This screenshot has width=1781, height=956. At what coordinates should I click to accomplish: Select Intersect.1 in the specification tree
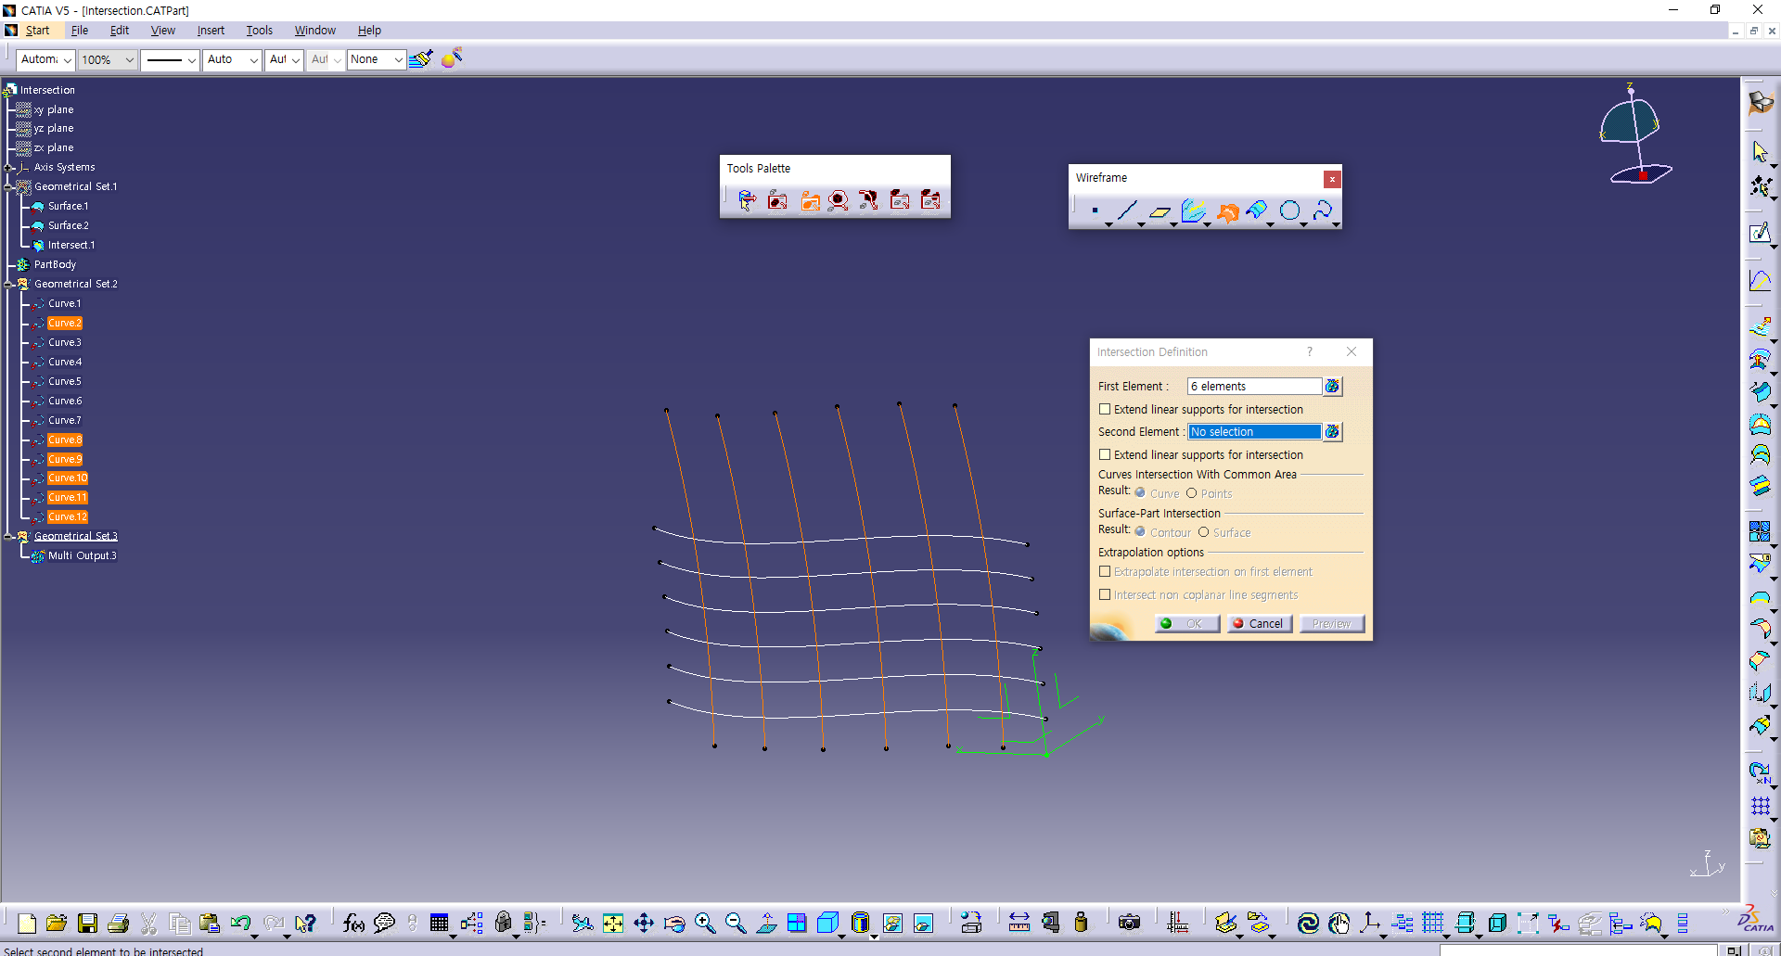pos(71,245)
